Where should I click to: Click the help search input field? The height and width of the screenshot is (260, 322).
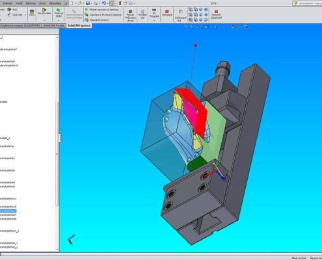pos(307,3)
